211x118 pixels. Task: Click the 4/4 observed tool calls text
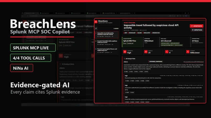166,41
